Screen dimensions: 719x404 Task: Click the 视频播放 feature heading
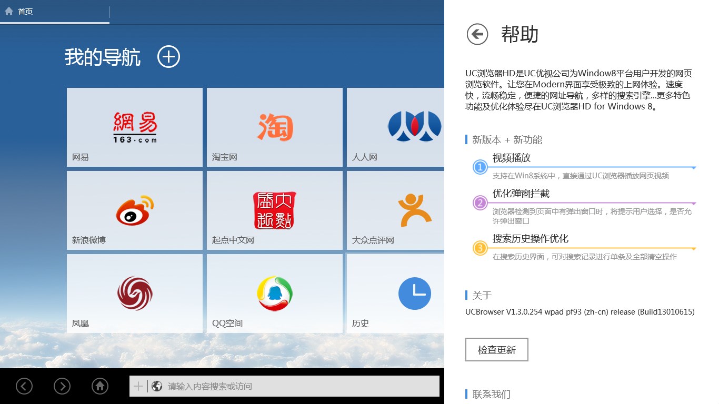(512, 158)
